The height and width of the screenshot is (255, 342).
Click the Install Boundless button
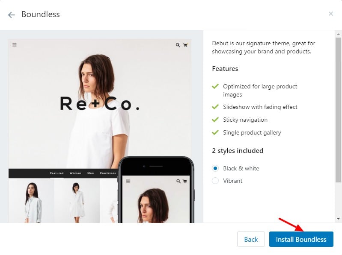[301, 239]
